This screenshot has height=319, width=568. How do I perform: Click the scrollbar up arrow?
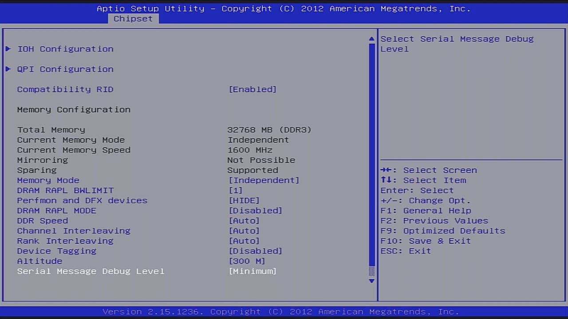372,39
